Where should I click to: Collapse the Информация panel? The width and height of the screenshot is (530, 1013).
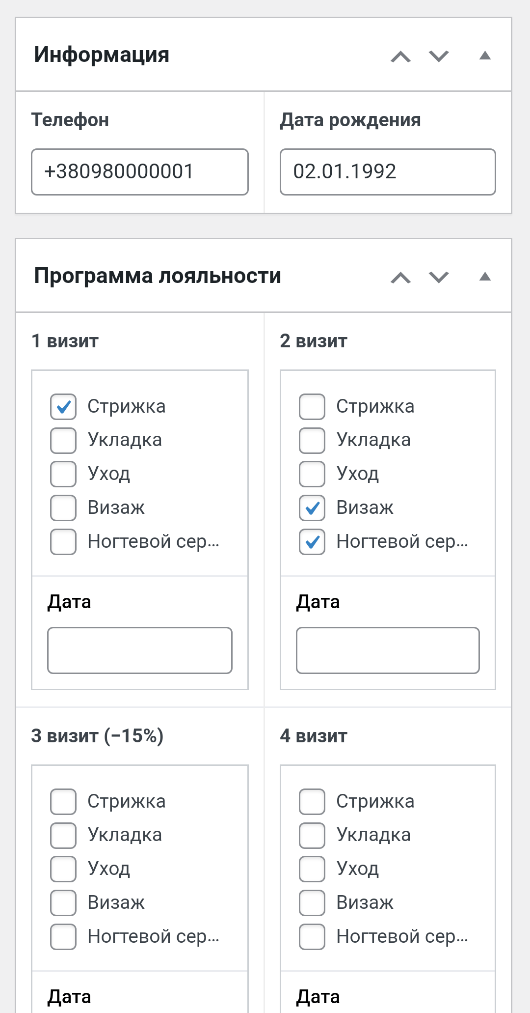pos(485,56)
